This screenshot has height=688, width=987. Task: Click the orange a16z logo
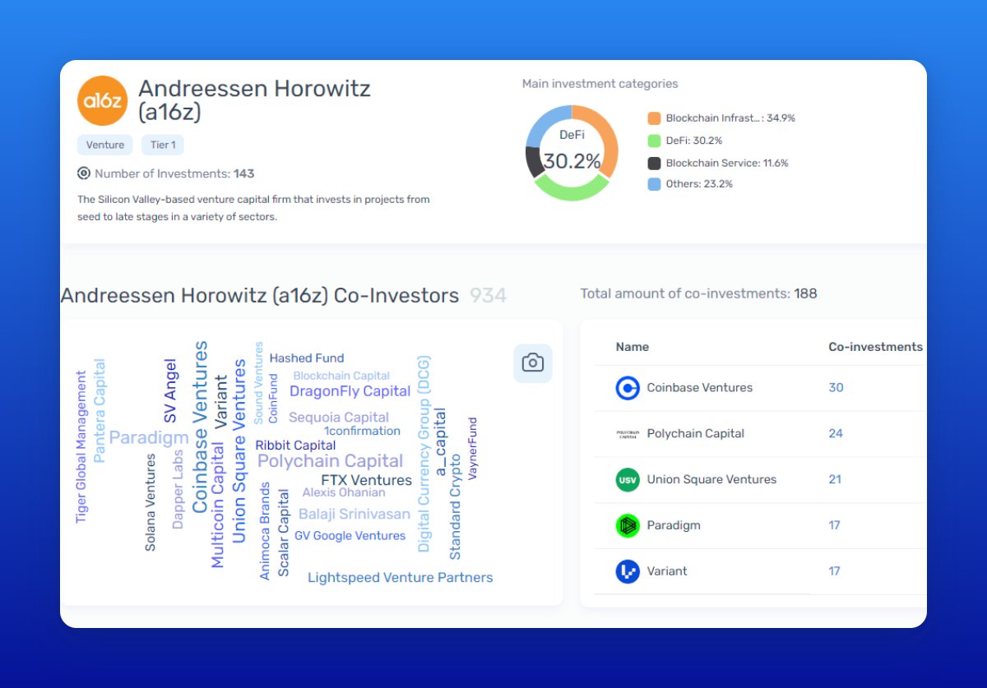[x=103, y=101]
